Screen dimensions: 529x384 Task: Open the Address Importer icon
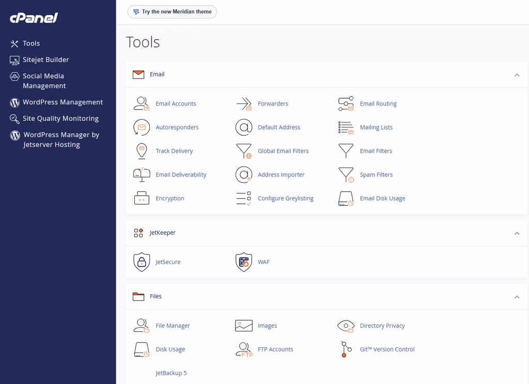click(x=244, y=174)
